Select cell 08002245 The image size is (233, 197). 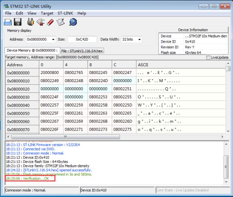point(100,73)
